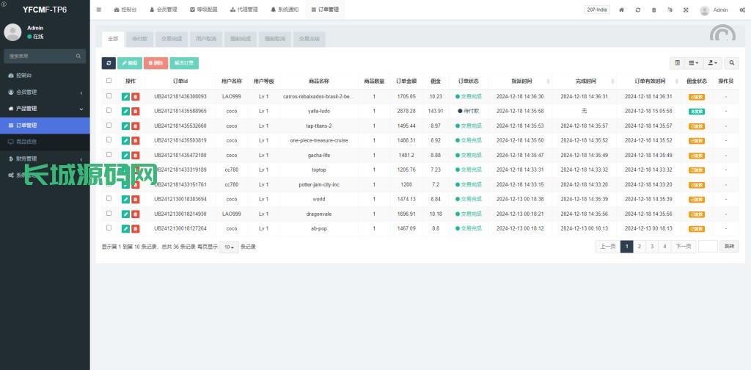Click red delete icon for yalla-ludo order
751x370 pixels.
click(x=135, y=111)
